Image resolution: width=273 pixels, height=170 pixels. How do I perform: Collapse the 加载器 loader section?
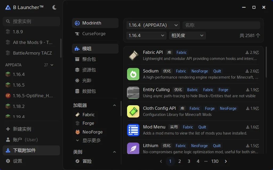click(x=114, y=105)
